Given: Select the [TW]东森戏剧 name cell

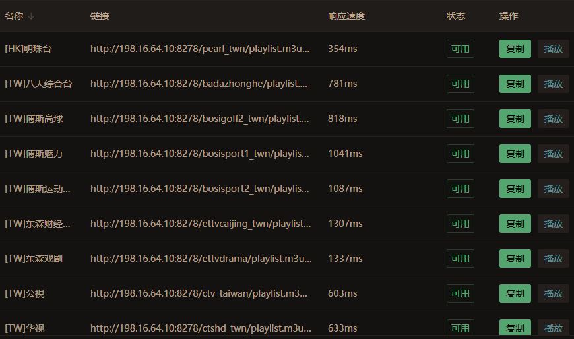Looking at the screenshot, I should pos(34,259).
